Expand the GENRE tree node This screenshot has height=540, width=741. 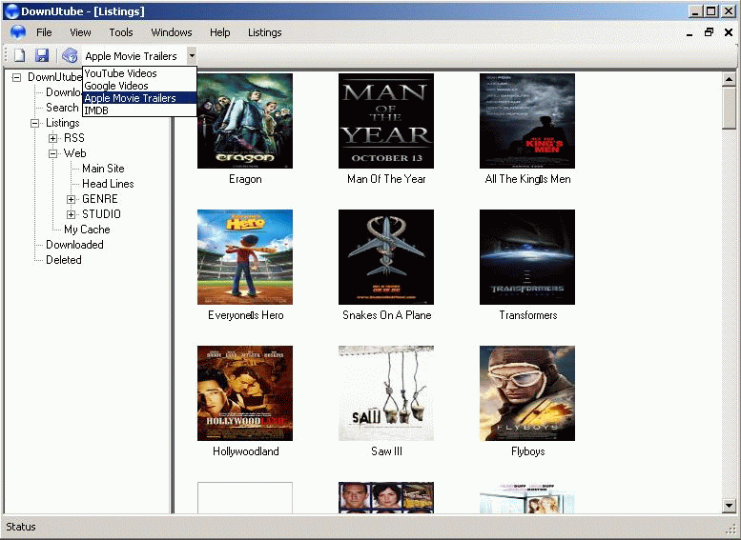coord(71,199)
